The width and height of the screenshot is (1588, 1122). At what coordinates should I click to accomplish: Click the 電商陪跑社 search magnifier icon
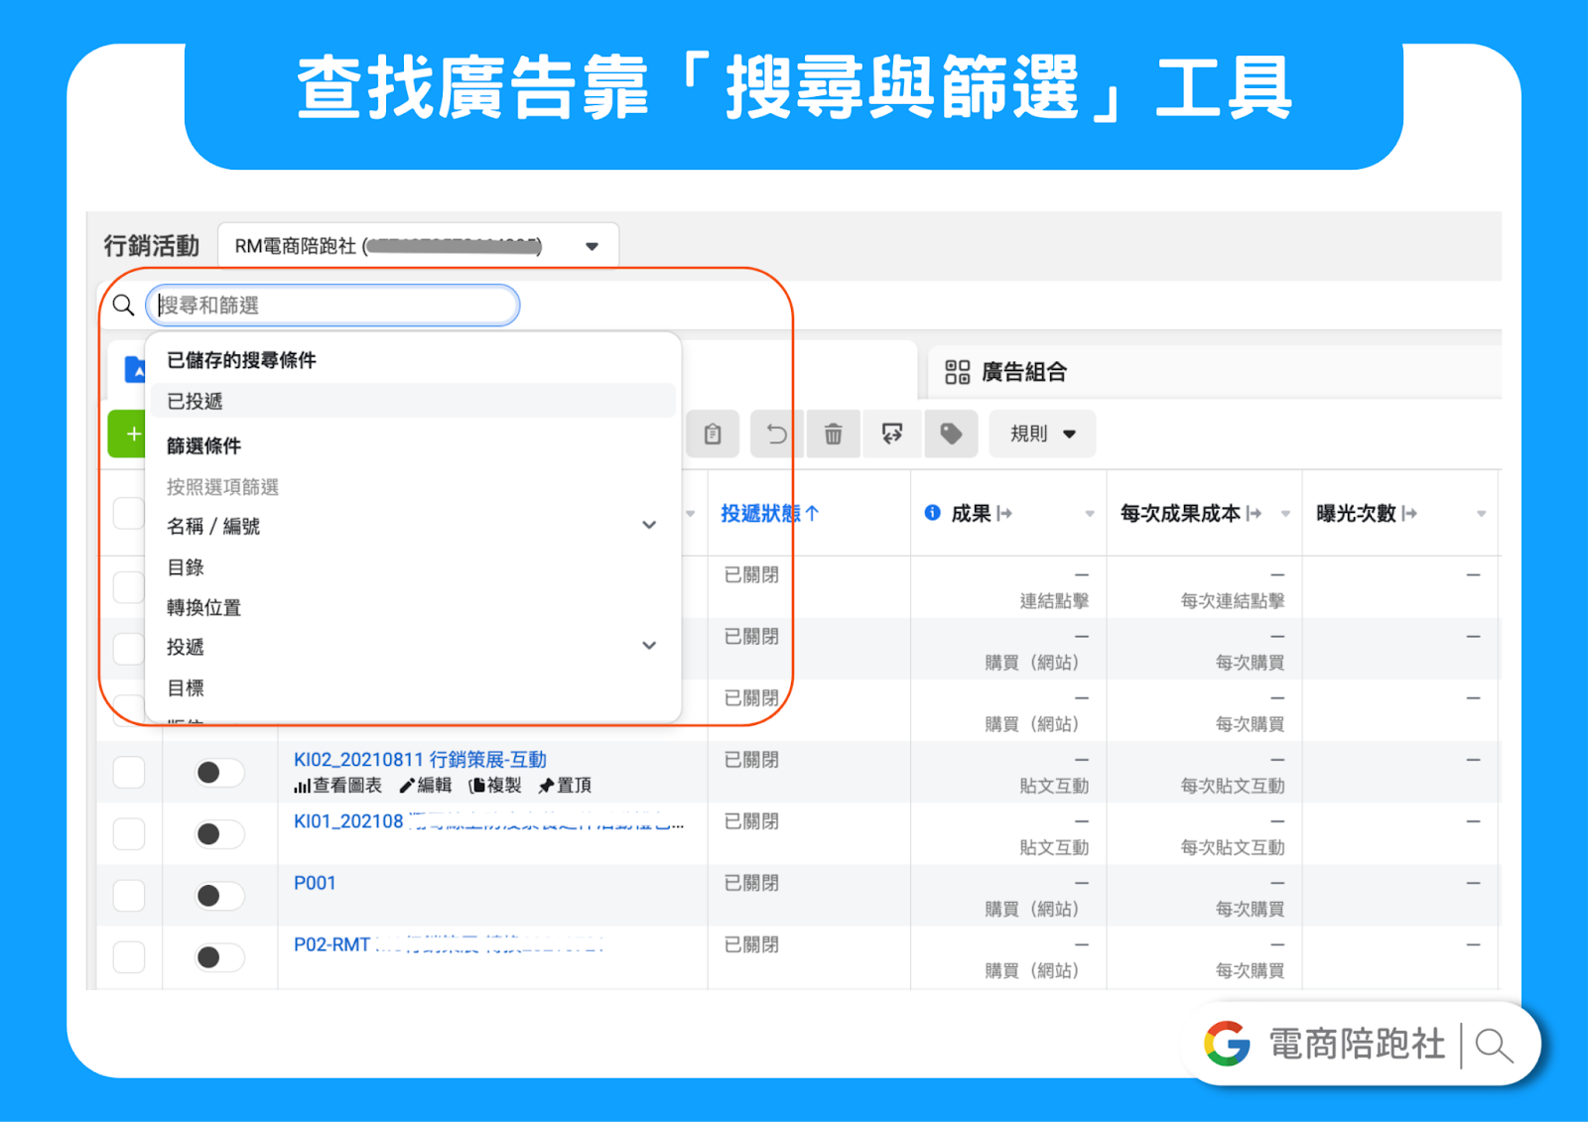(x=1494, y=1045)
